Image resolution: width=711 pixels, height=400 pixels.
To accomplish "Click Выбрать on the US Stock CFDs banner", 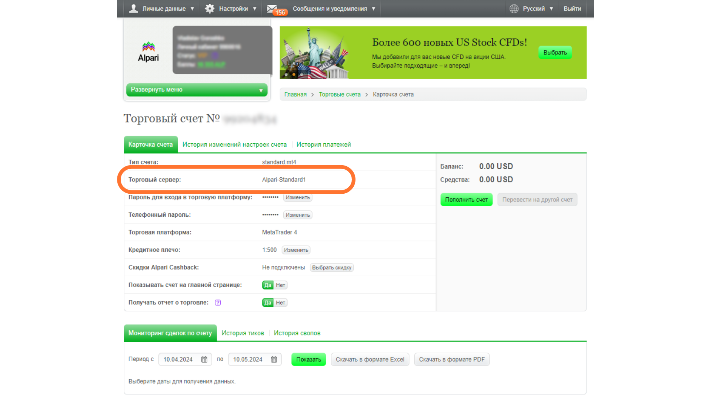I will click(555, 53).
